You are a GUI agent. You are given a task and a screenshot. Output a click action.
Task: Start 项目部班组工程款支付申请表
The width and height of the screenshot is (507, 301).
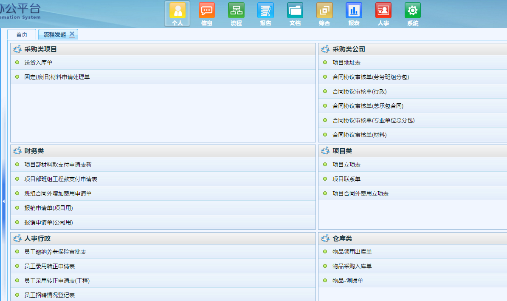(61, 179)
